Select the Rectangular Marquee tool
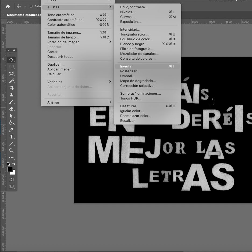252x252 pixels. click(11, 67)
